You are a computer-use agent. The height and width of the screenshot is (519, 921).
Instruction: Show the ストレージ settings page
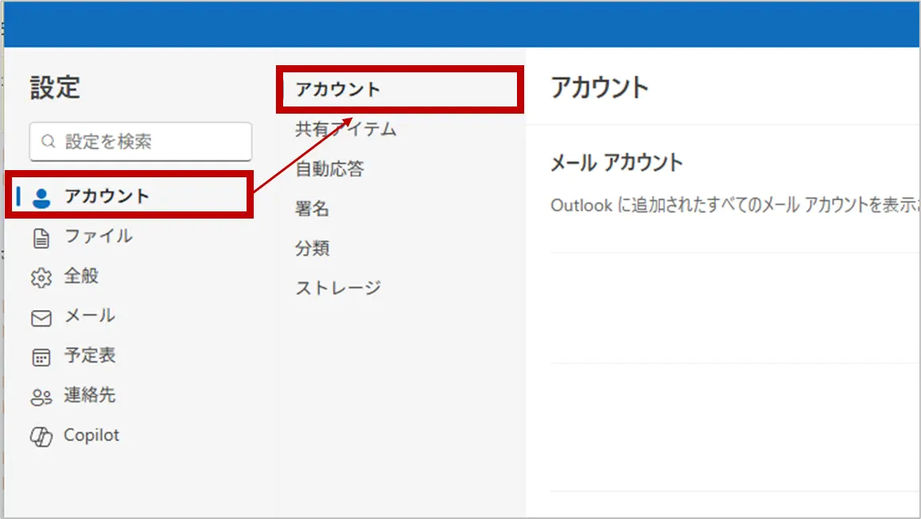338,288
